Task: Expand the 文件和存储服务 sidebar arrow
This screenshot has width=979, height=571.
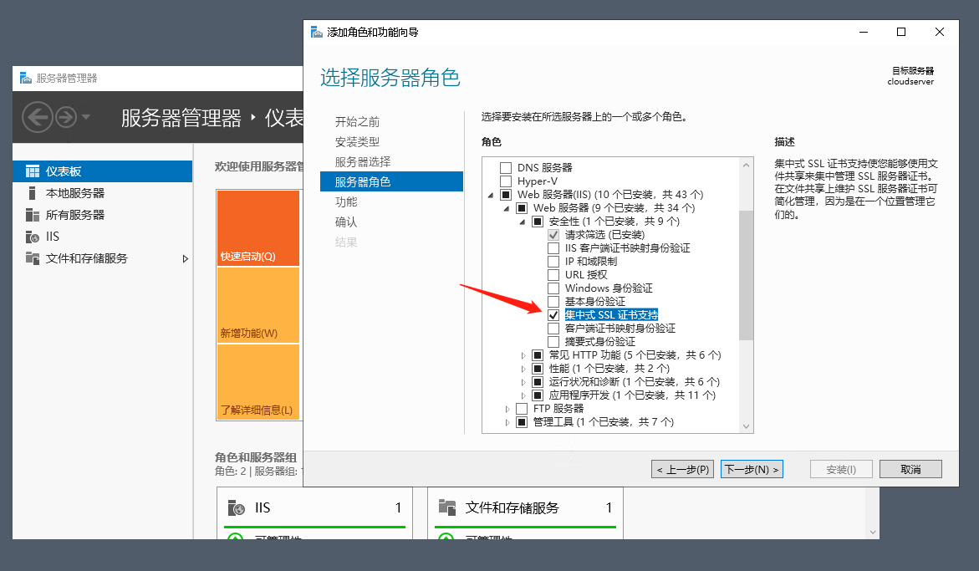Action: click(x=185, y=258)
